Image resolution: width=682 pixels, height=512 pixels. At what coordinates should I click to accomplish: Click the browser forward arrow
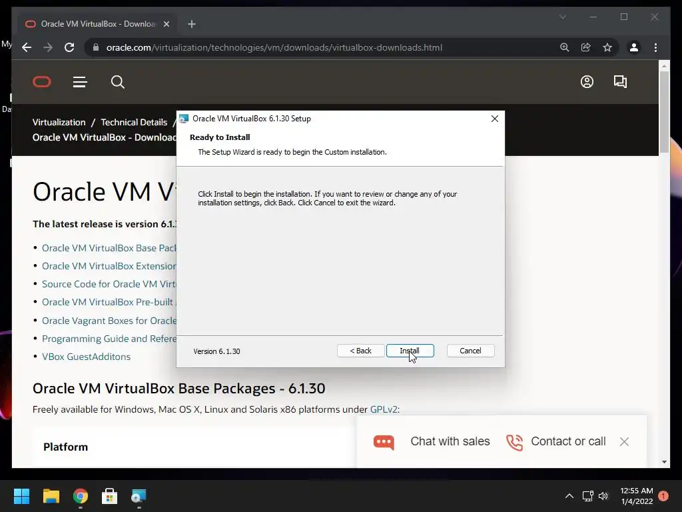pyautogui.click(x=48, y=47)
